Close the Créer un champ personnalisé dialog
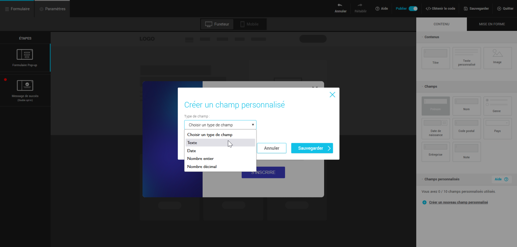Screen dimensions: 517x247 click(332, 94)
